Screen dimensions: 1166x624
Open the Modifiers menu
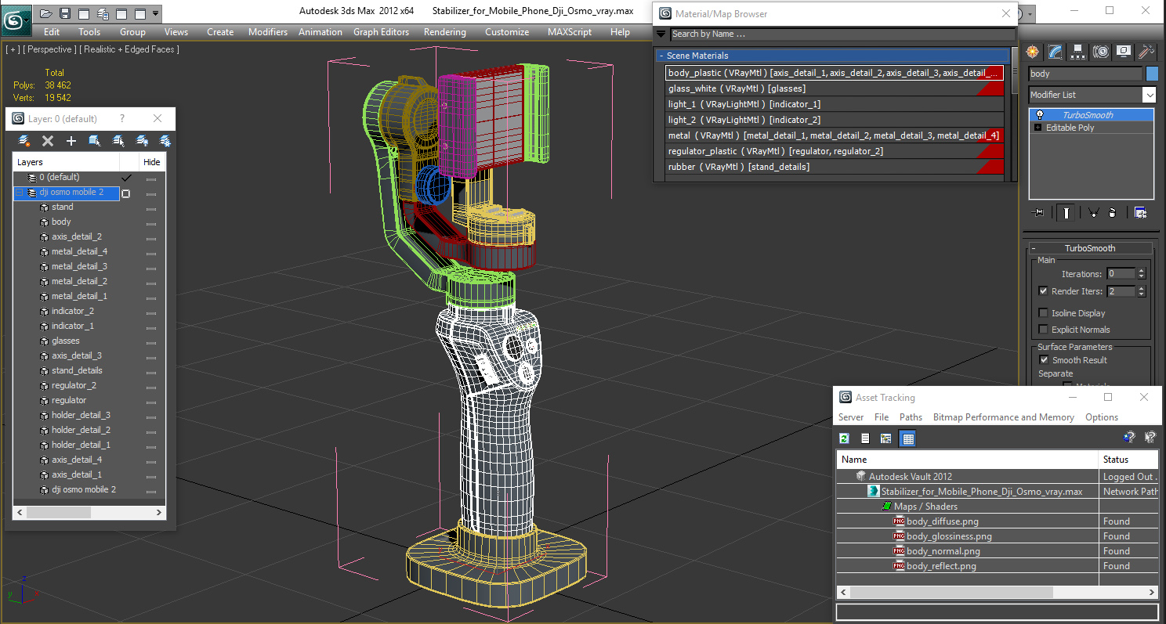(268, 32)
